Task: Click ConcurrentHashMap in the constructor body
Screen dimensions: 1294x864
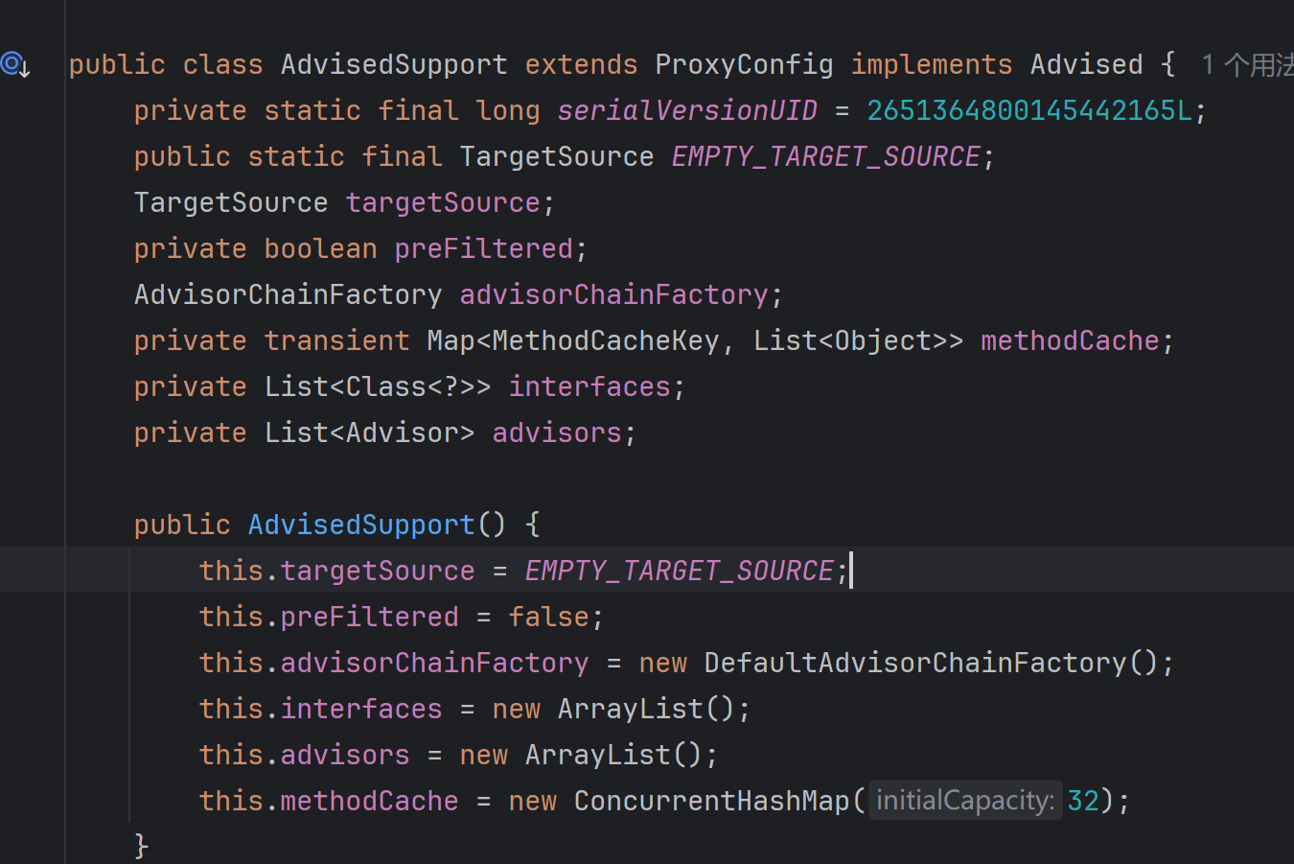Action: [711, 801]
